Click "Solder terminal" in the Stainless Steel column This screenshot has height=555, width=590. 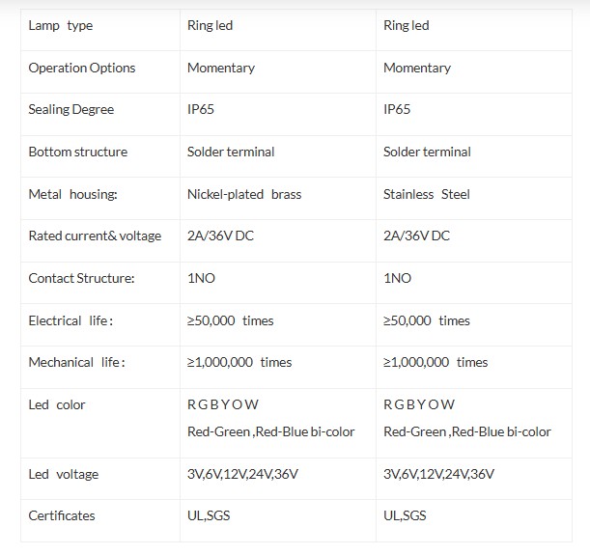click(x=427, y=152)
